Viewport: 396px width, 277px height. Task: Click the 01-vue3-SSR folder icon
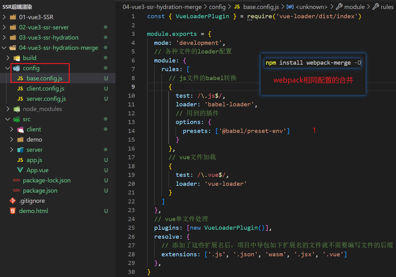[13, 17]
